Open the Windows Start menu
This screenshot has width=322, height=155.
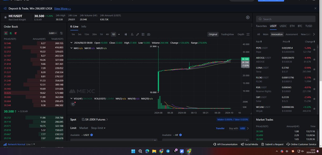(133, 151)
